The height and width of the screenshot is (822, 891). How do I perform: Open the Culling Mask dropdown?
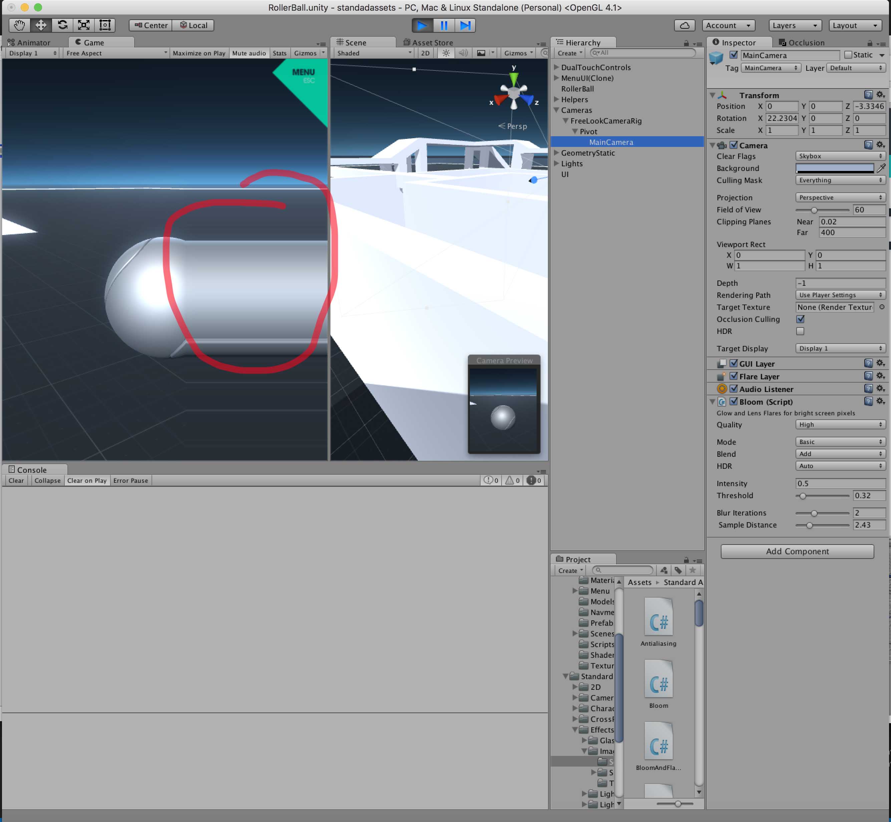(840, 180)
